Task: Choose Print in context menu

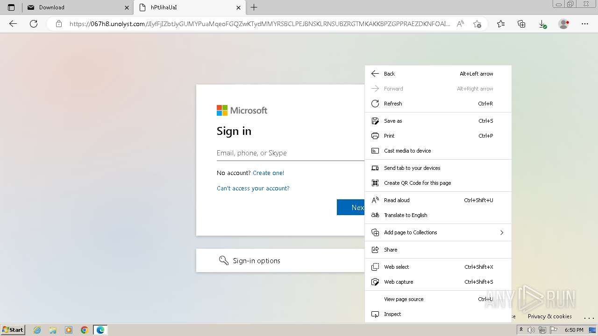Action: point(438,136)
